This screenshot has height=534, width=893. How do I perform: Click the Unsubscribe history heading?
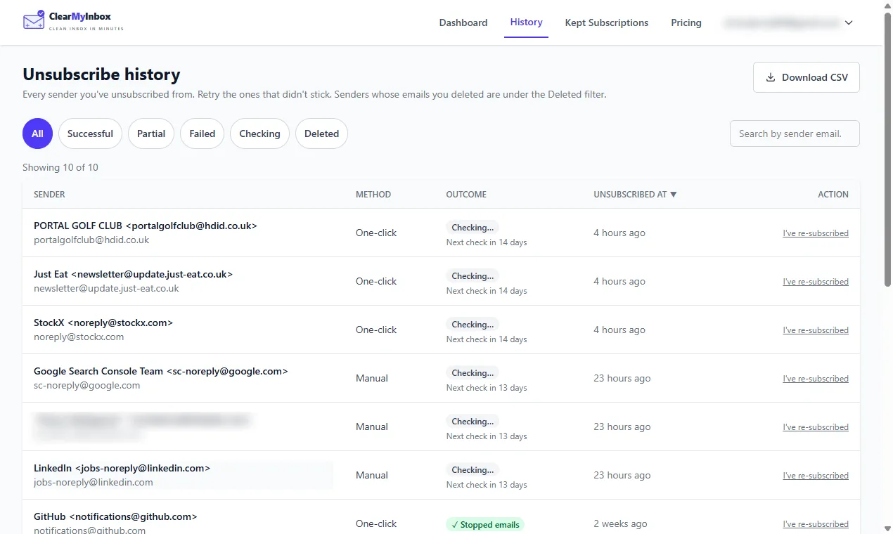101,74
